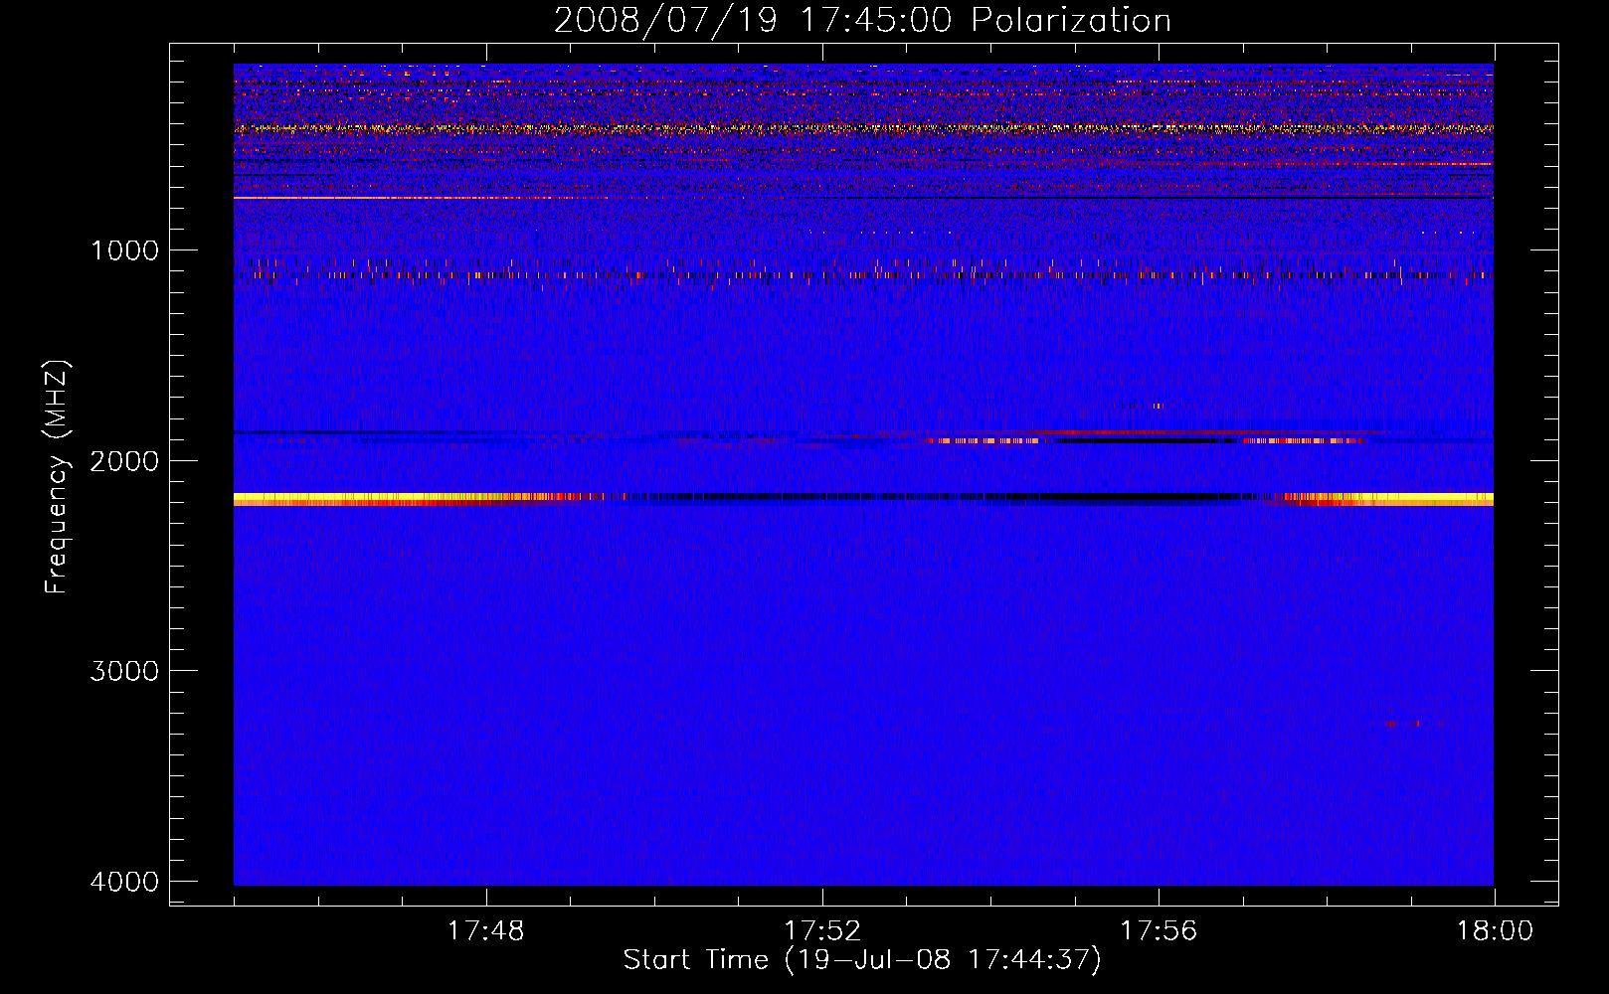Select the 4000 frequency tick label
The height and width of the screenshot is (994, 1609).
(x=124, y=882)
